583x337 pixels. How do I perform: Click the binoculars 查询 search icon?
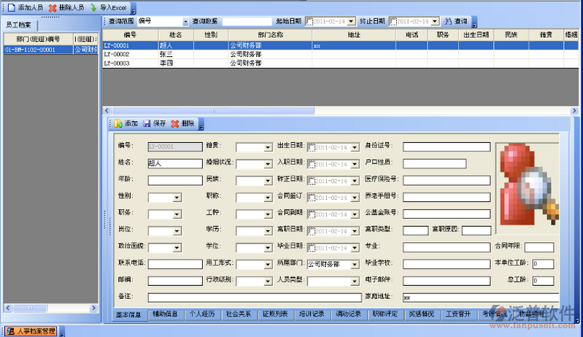(x=448, y=22)
